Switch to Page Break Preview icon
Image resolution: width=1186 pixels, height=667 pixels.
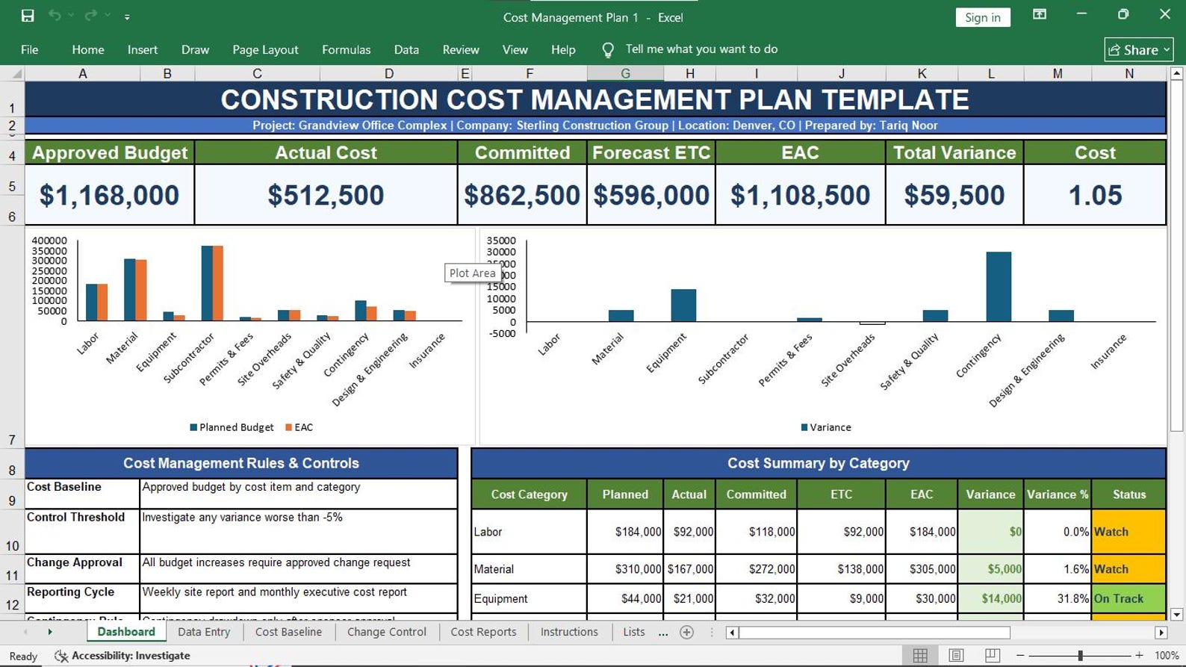click(992, 655)
